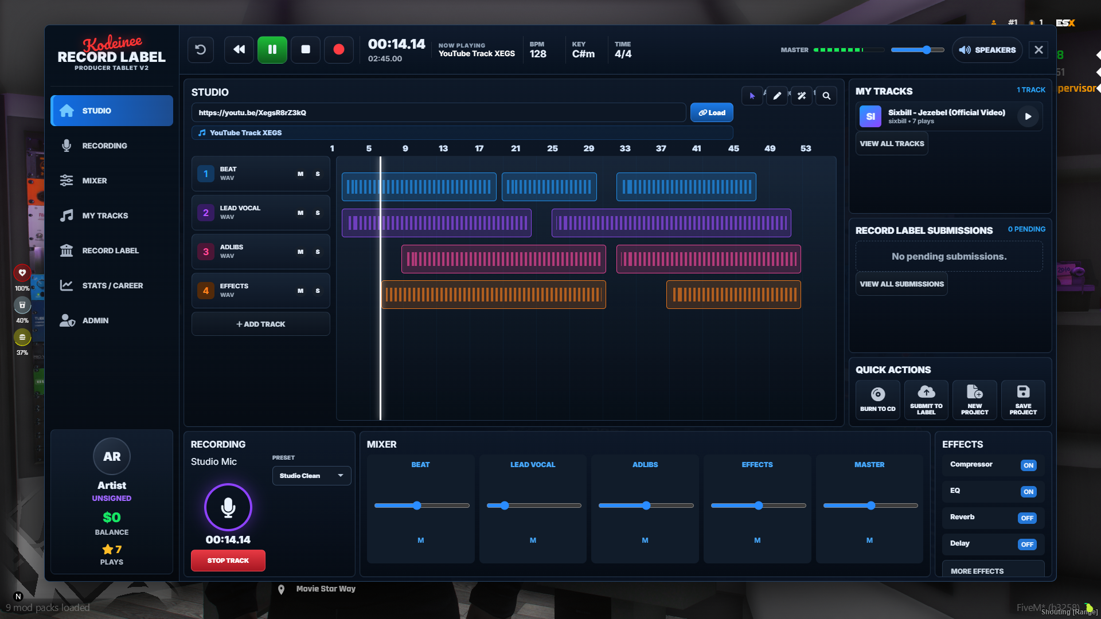Mute the Master channel in the mixer
This screenshot has height=619, width=1101.
point(869,540)
